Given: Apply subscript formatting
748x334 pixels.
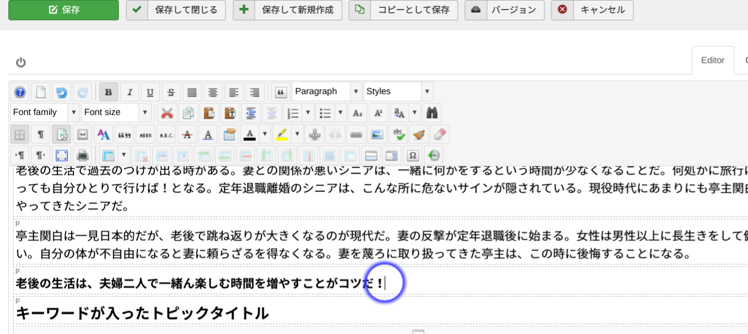Looking at the screenshot, I should pos(357,113).
